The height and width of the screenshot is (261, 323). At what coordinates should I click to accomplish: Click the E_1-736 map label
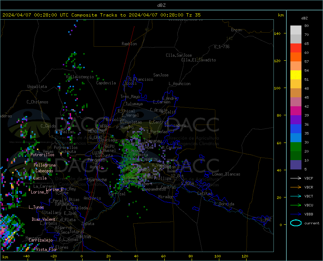[x=222, y=47]
